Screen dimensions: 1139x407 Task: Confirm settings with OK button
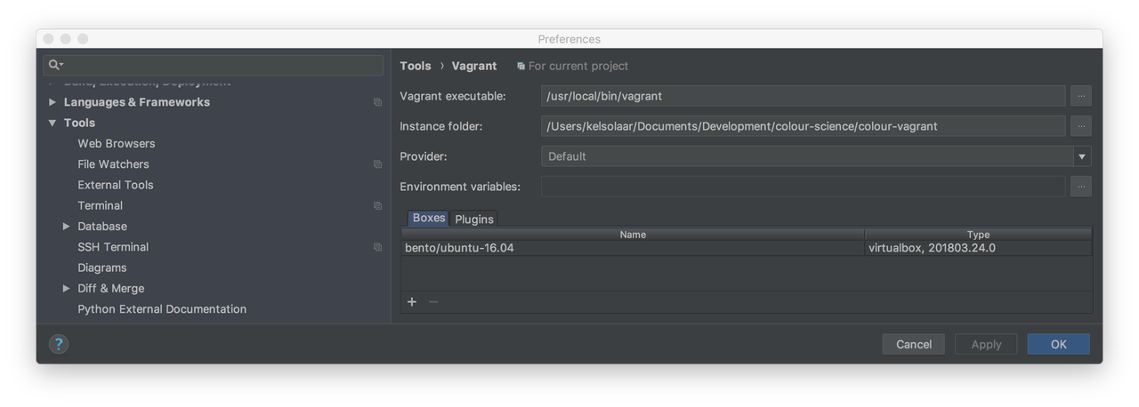pos(1059,344)
